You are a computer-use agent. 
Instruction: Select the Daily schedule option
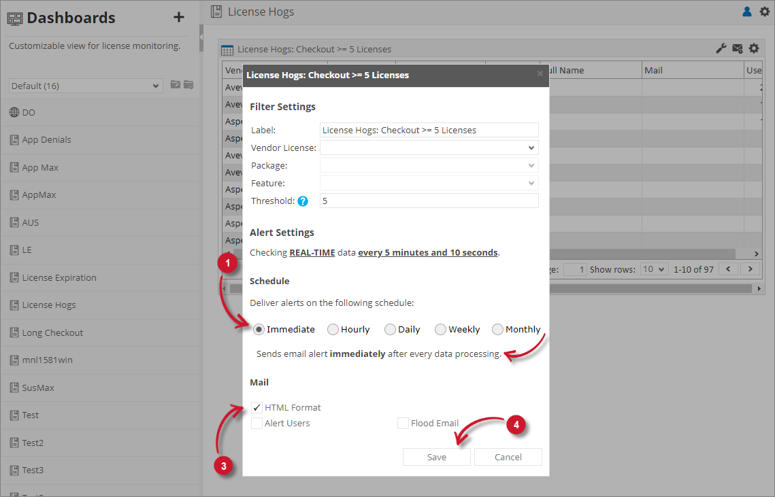(390, 330)
